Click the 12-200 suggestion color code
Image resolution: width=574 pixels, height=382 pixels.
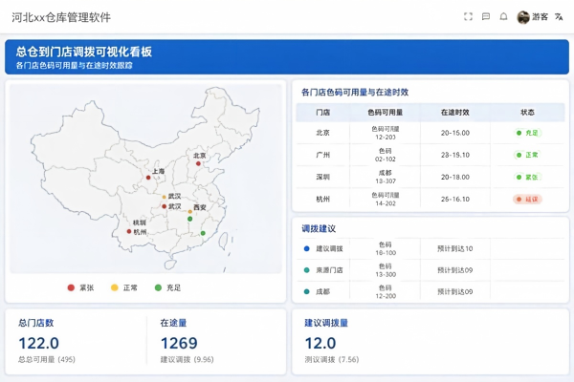(386, 296)
